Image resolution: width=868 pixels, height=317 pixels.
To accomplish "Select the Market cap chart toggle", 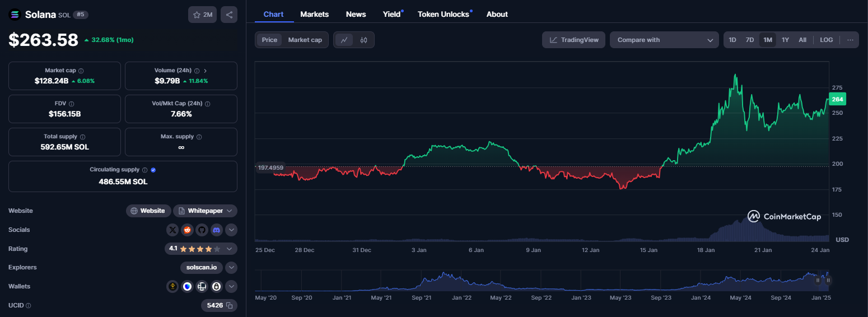I will [305, 40].
